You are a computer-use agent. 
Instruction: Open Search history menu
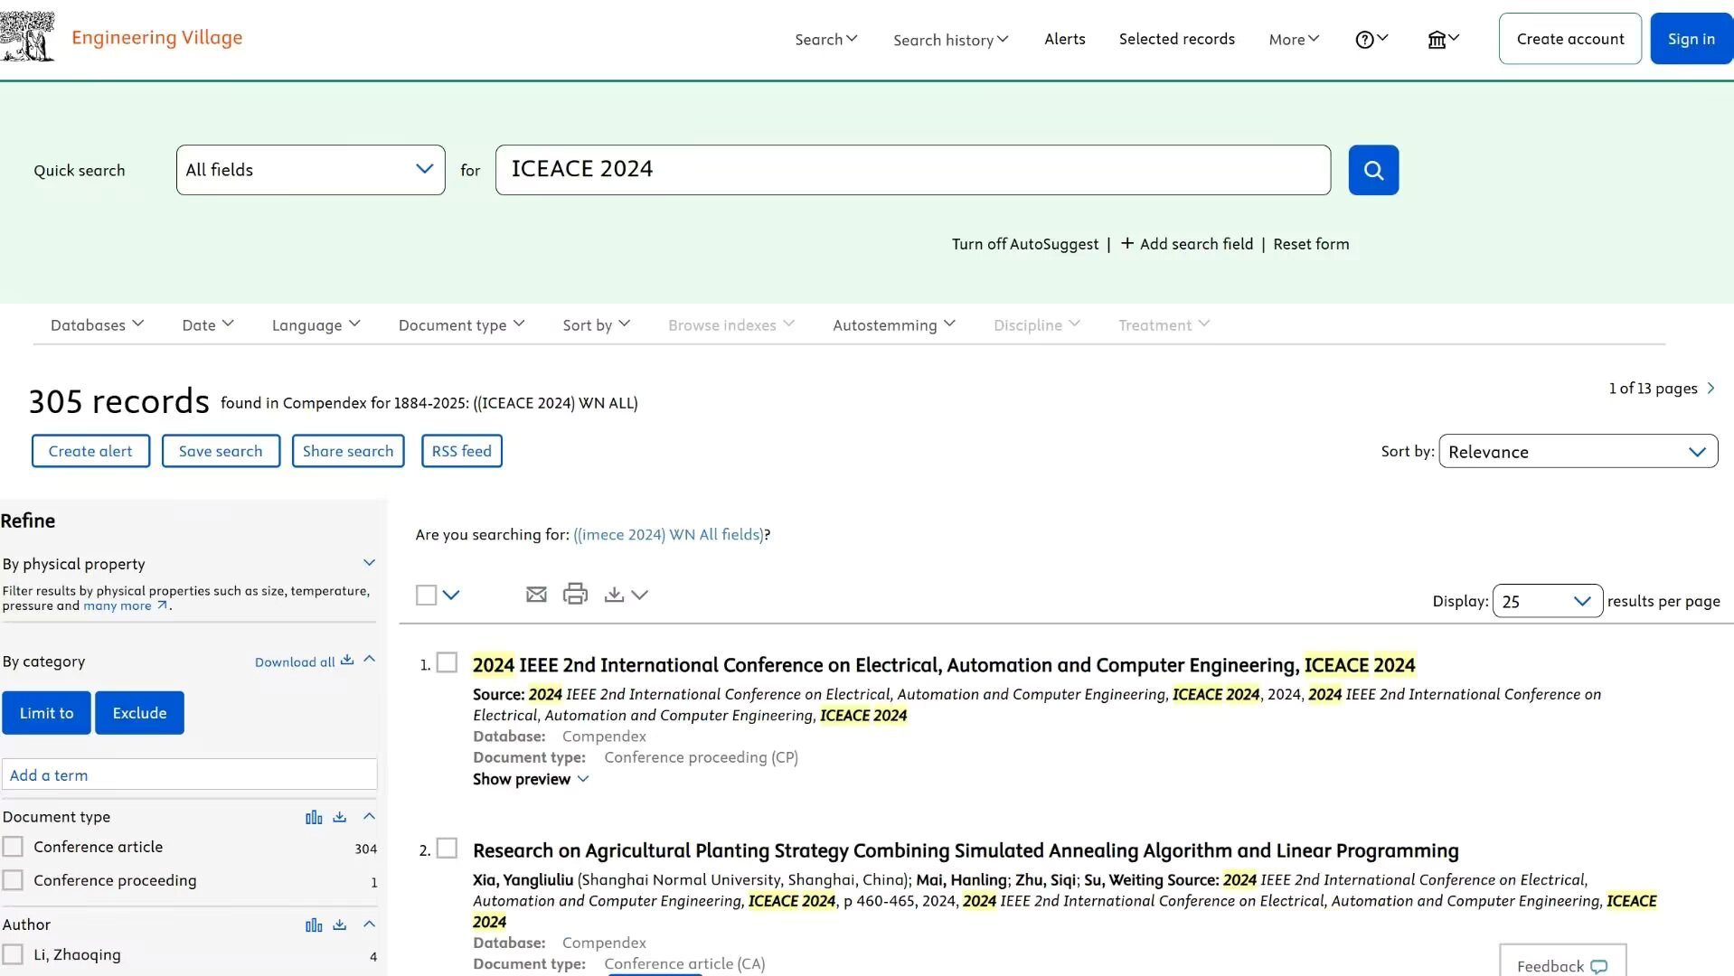(x=951, y=40)
